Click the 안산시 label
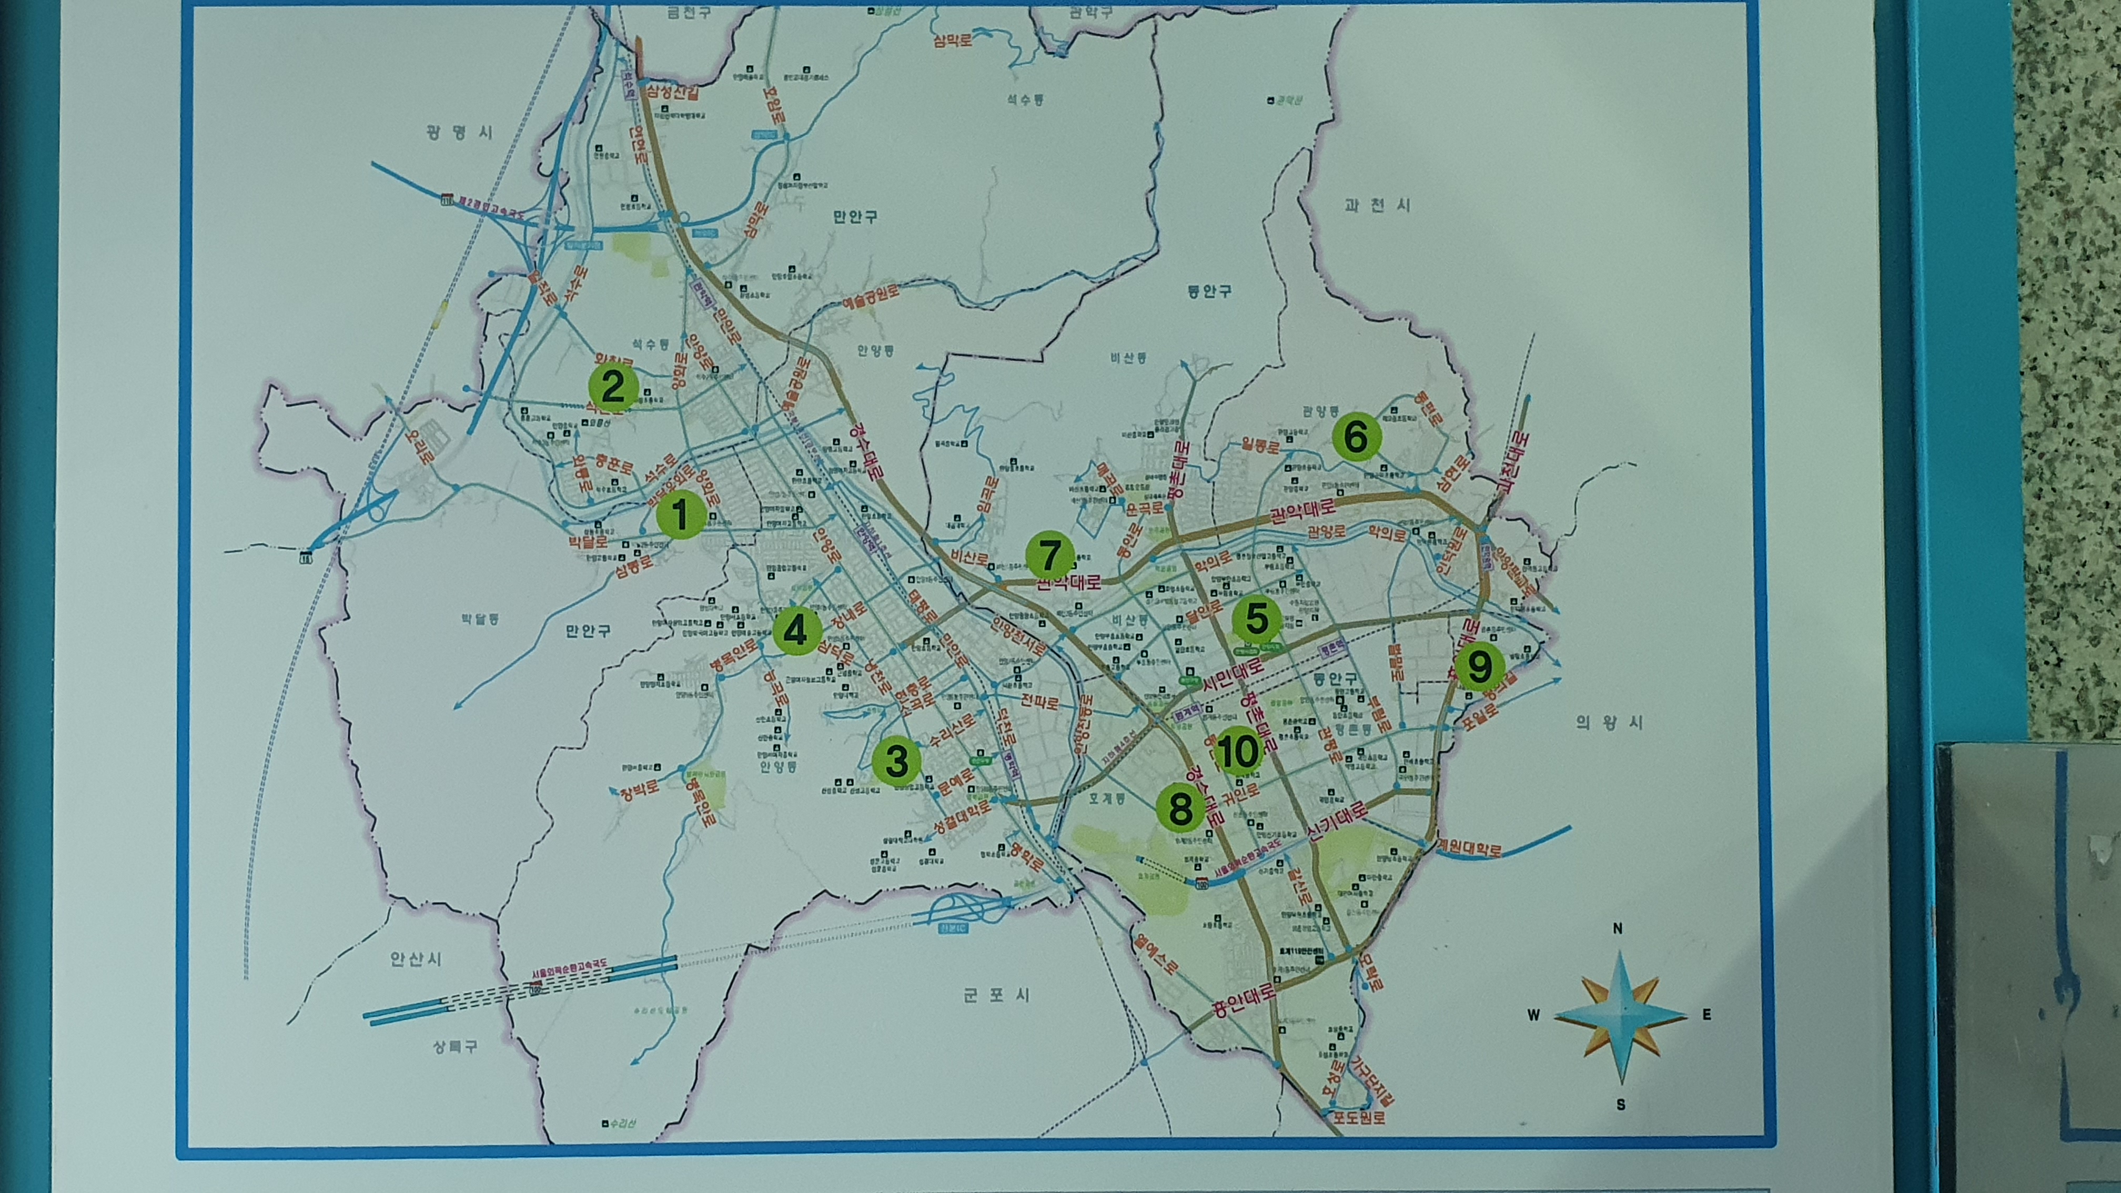This screenshot has height=1193, width=2121. 415,960
